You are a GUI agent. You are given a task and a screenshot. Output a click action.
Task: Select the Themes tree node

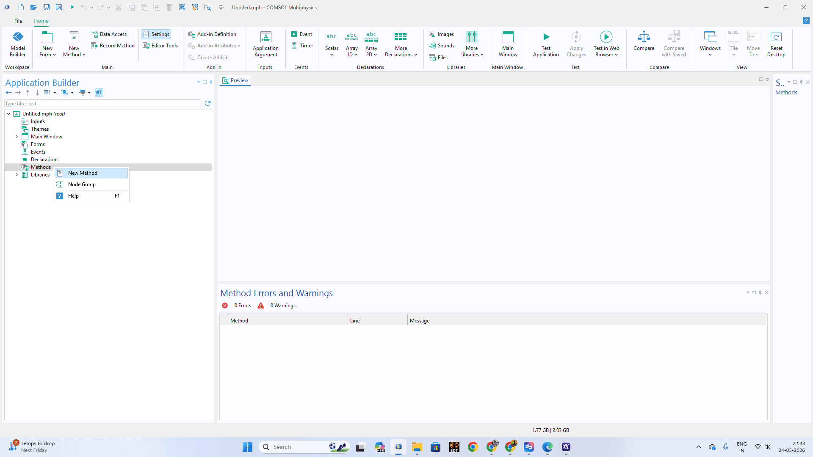(39, 129)
